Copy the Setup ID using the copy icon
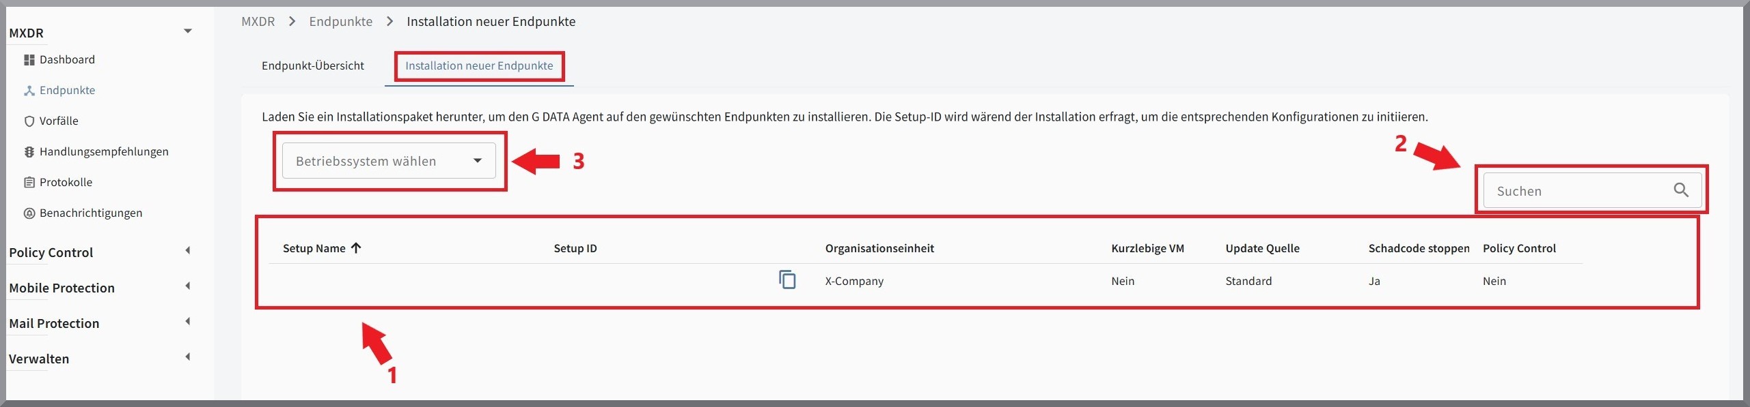1750x407 pixels. coord(787,280)
